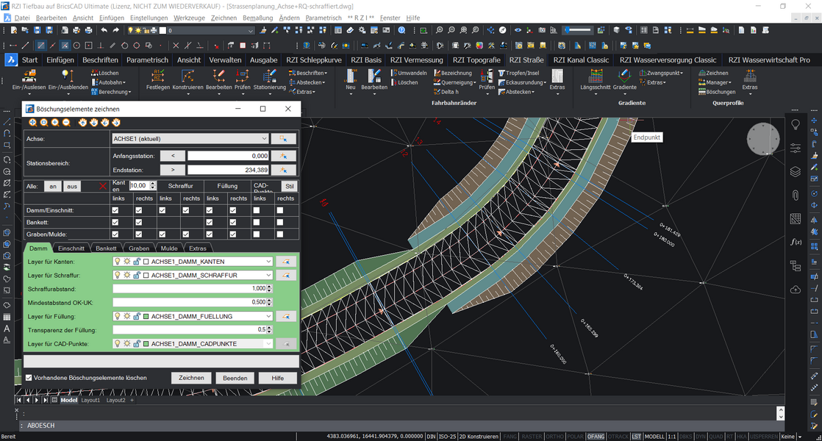Click the Gradiente ribbon icon
The image size is (822, 441).
tap(624, 76)
